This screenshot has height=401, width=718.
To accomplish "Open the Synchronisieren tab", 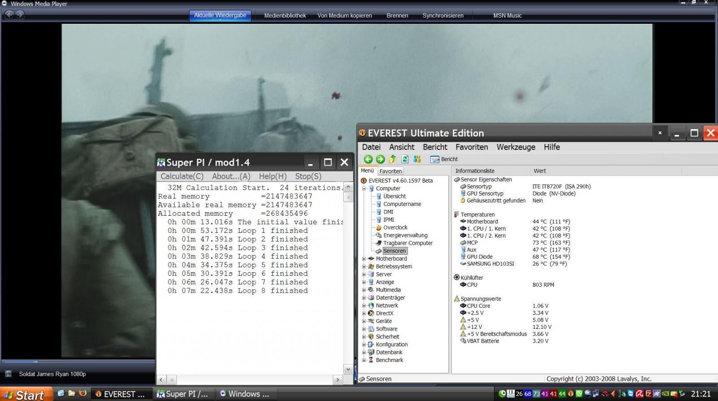I will tap(443, 15).
